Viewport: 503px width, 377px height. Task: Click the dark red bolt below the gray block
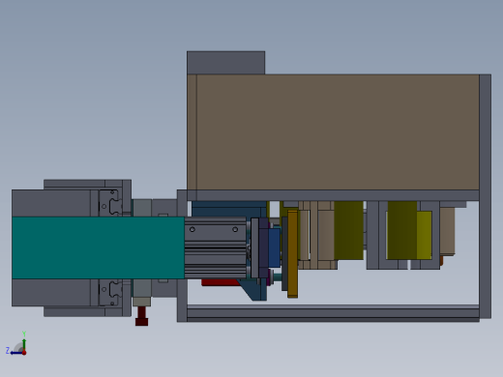pyautogui.click(x=141, y=316)
